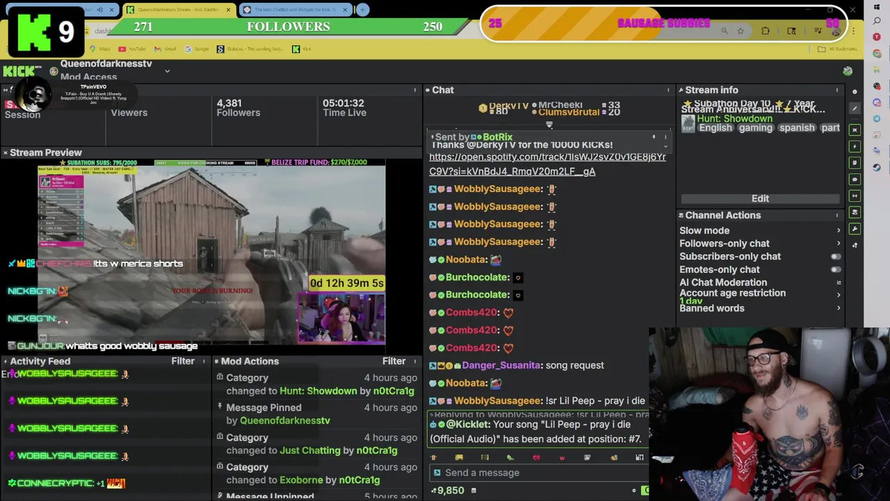Click the Windows Start button
The image size is (890, 501).
(877, 7)
